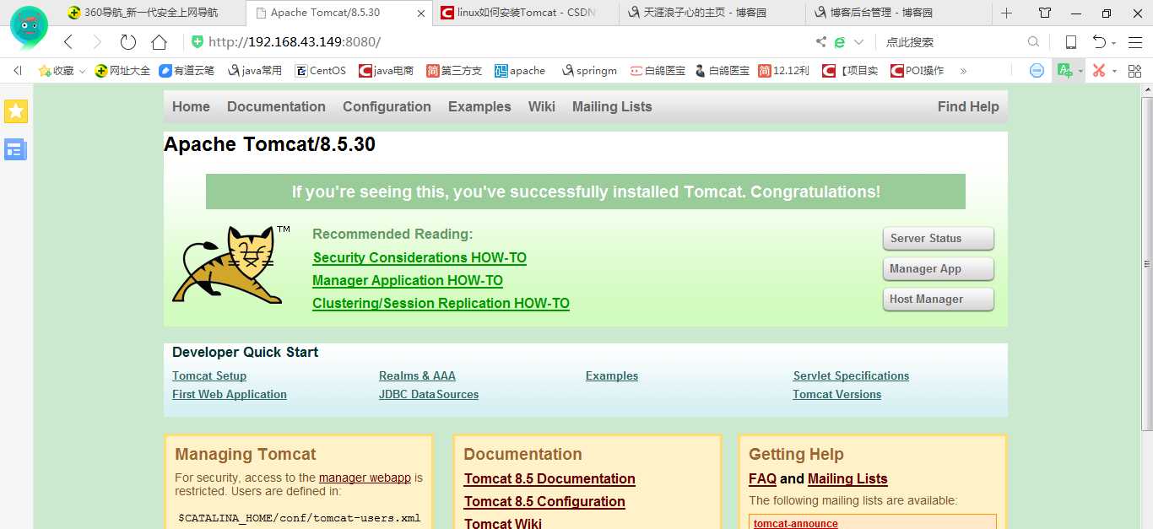Open Mailing Lists in Tomcat navigation bar
1153x529 pixels.
point(612,106)
